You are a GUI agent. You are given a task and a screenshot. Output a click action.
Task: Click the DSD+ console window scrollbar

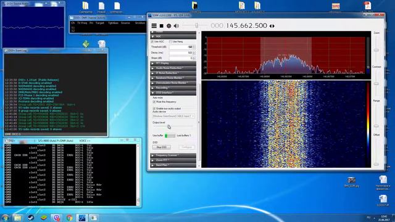(138, 175)
